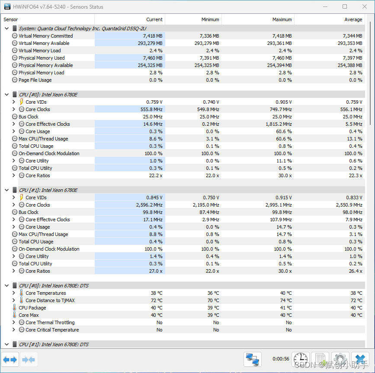This screenshot has height=373, width=375.
Task: Collapse the CPU [#1] DTS section
Action: [6, 344]
